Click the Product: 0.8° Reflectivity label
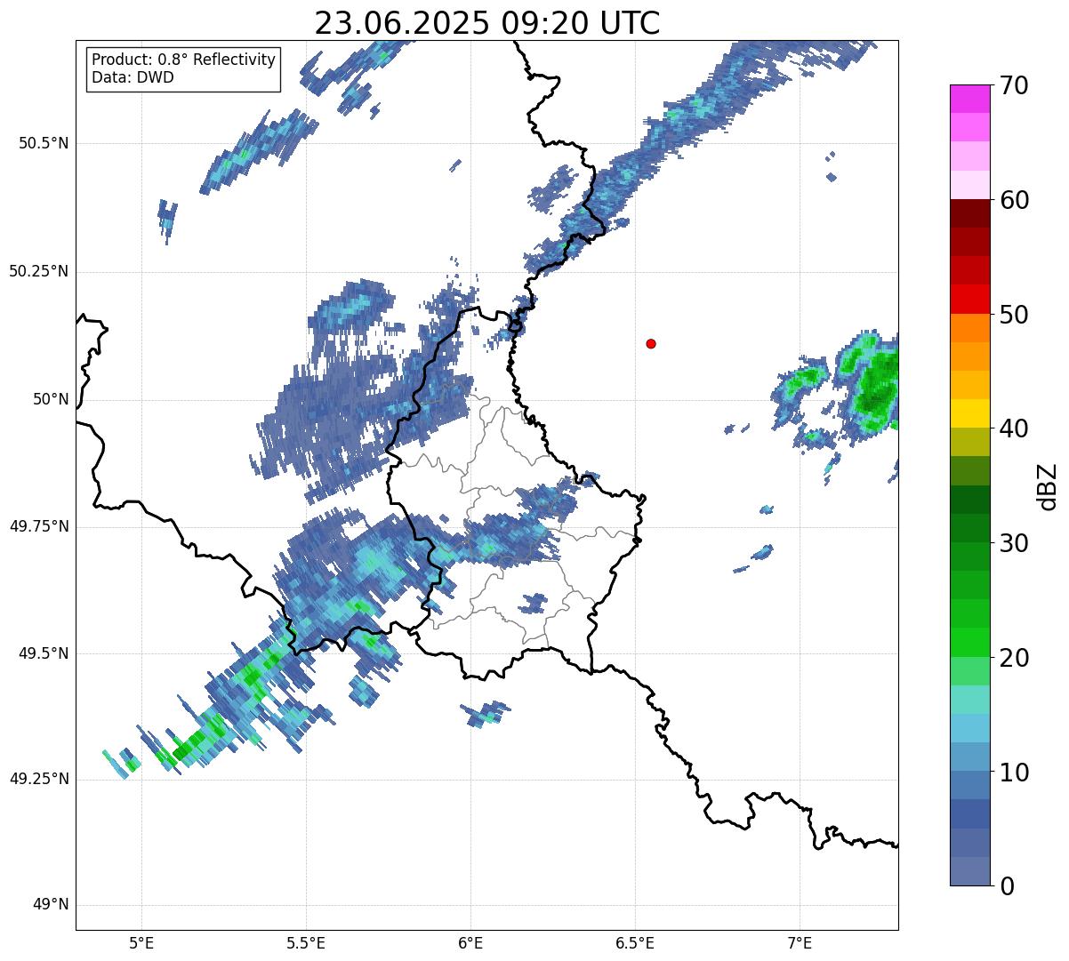The image size is (1069, 961). pyautogui.click(x=184, y=60)
